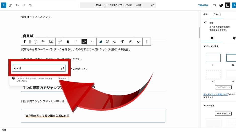The width and height of the screenshot is (236, 132).
Task: Select border style 04
Action: (231, 74)
